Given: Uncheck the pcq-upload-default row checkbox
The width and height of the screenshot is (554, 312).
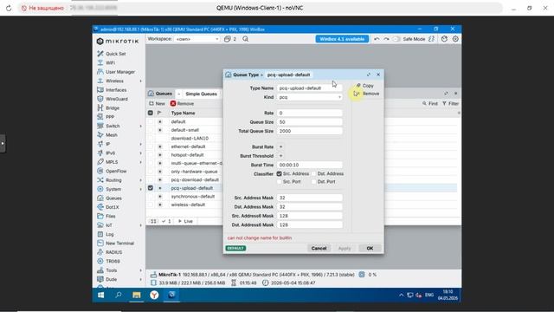Looking at the screenshot, I should [151, 188].
